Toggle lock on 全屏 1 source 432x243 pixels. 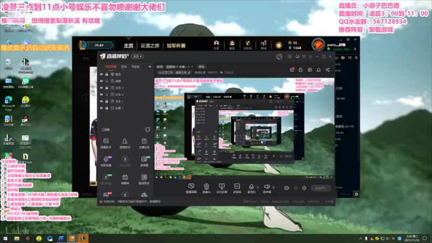pos(106,108)
